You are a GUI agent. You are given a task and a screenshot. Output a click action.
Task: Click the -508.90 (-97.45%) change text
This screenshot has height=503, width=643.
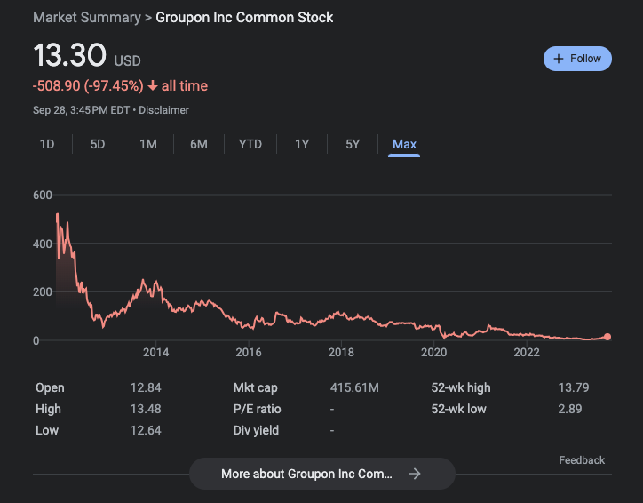point(88,85)
